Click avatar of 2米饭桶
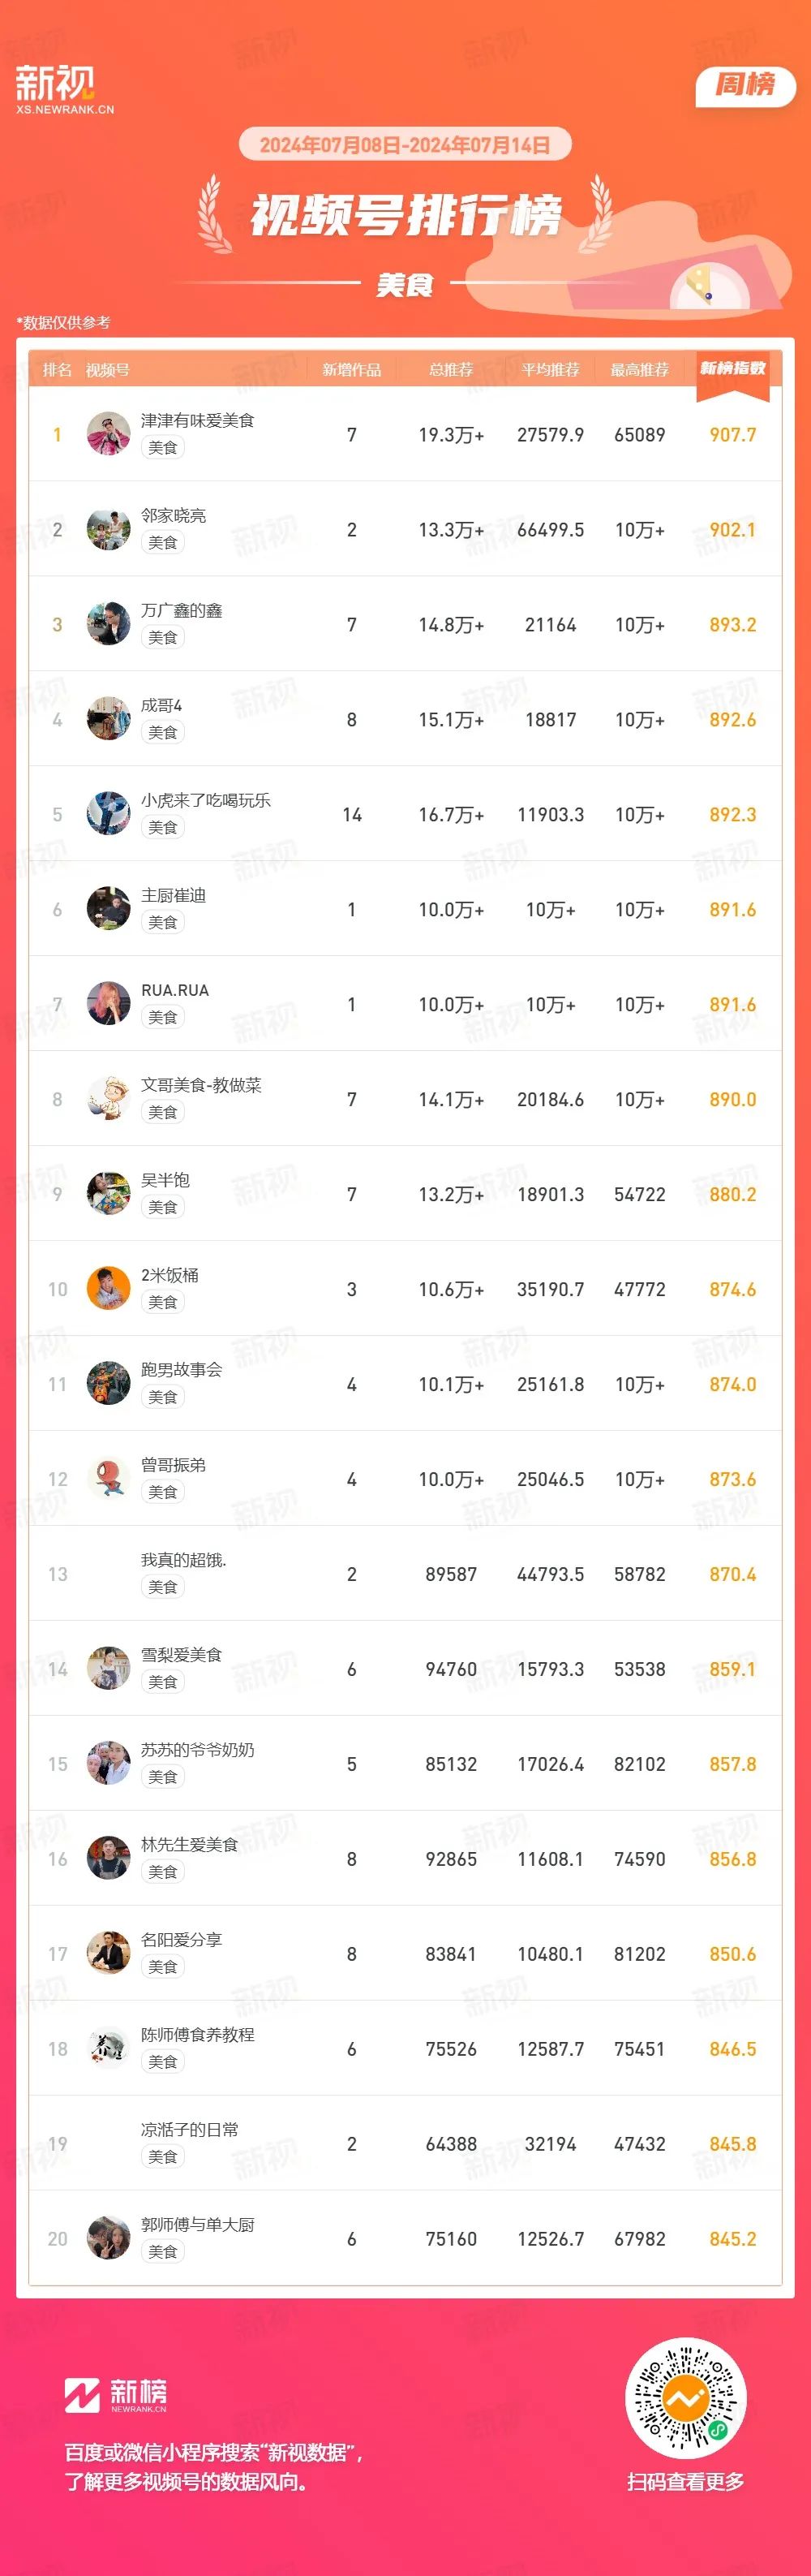The width and height of the screenshot is (811, 2576). click(109, 1288)
